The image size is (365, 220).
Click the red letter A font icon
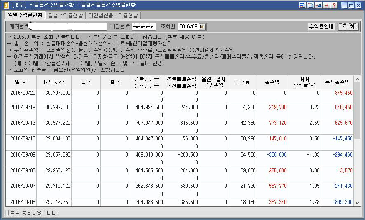(x=326, y=5)
